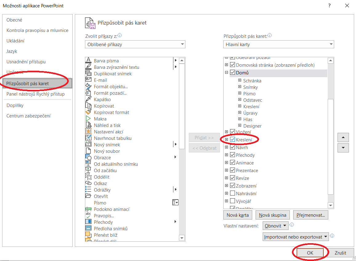Click the Formát pozadí icon
Viewport: 356px width, 261px height.
pyautogui.click(x=88, y=93)
